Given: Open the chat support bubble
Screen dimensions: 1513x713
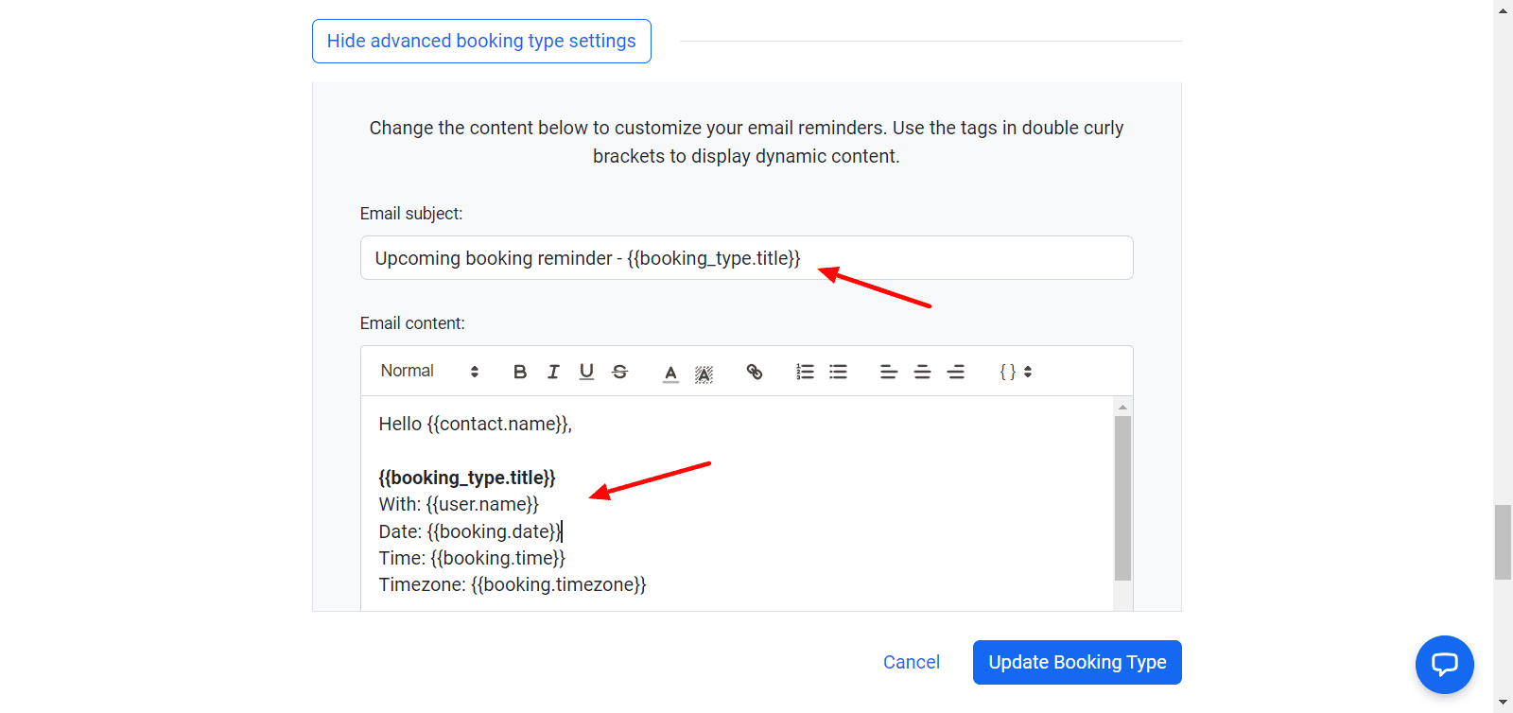Looking at the screenshot, I should 1444,664.
